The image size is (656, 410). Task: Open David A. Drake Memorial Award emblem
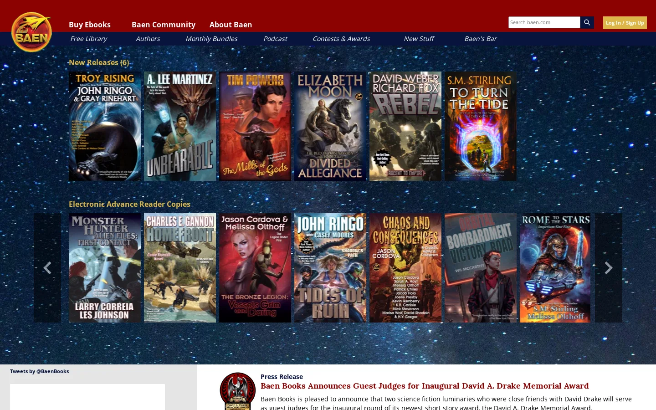click(x=238, y=391)
